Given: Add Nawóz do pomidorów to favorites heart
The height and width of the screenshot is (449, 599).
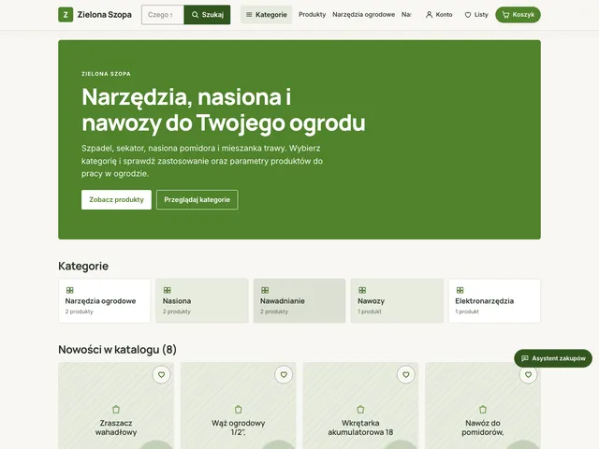Looking at the screenshot, I should (x=528, y=375).
